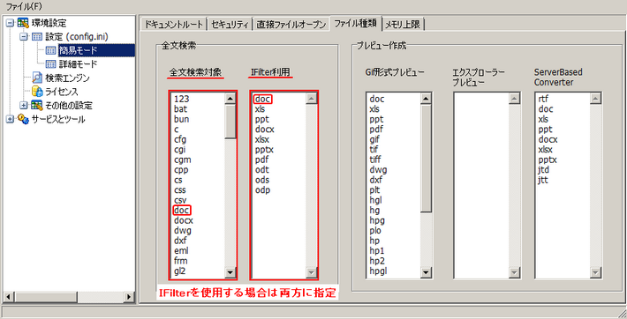
Task: Select bat in 全文検索対象 list
Action: (x=180, y=108)
